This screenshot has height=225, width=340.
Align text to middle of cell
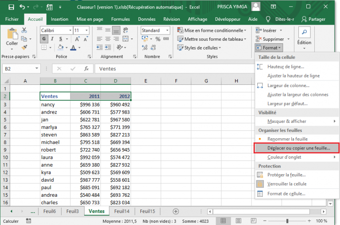pyautogui.click(x=108, y=30)
